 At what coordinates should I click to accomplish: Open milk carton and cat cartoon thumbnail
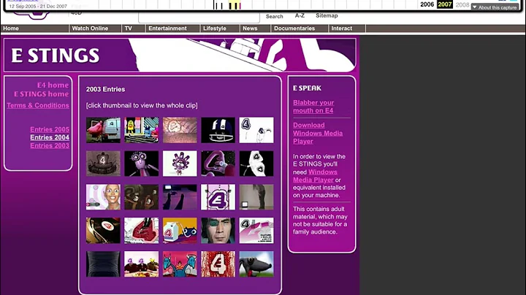(x=180, y=231)
